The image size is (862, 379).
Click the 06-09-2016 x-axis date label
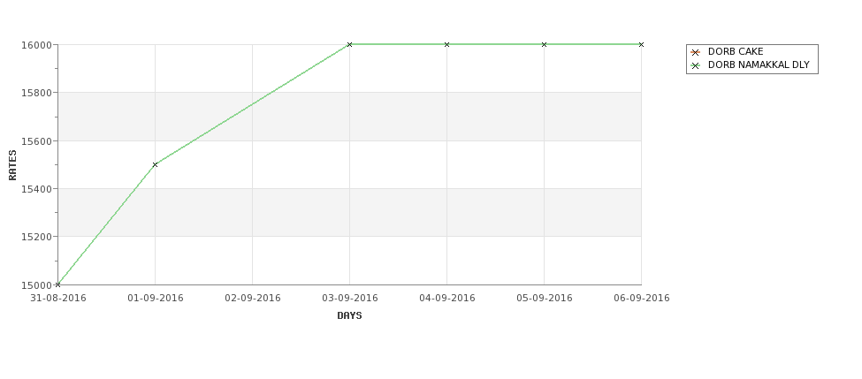(642, 299)
